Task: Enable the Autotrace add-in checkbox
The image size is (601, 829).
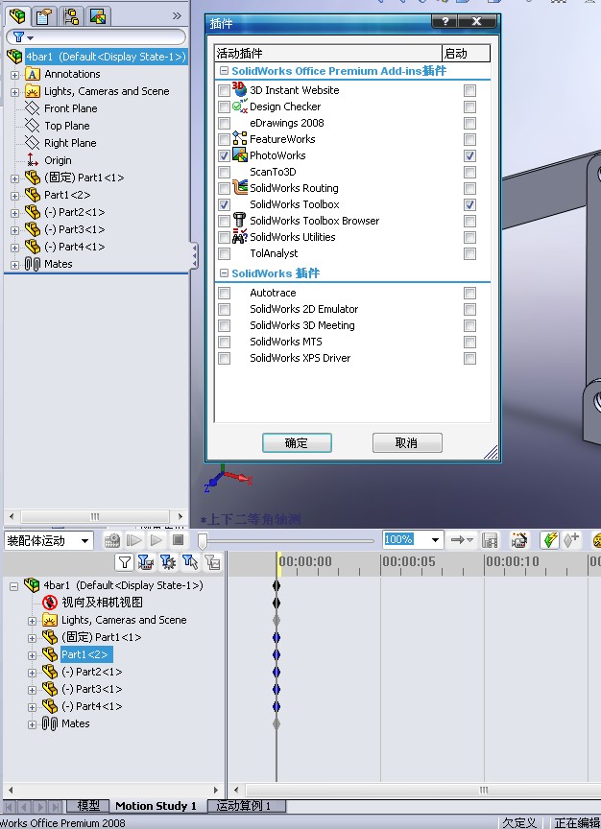Action: [x=224, y=293]
